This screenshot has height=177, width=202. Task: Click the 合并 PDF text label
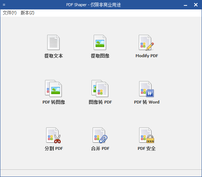[x=100, y=148]
